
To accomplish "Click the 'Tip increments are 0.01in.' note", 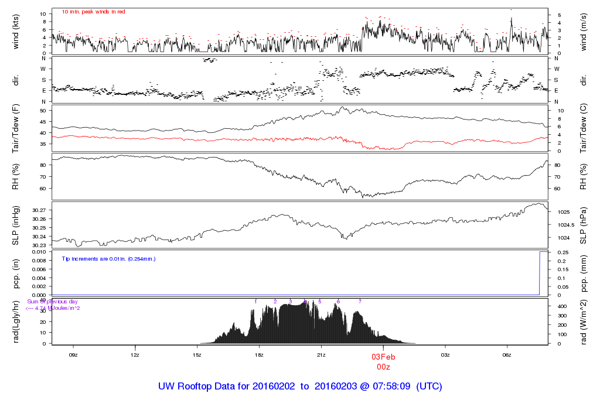I will pos(108,259).
